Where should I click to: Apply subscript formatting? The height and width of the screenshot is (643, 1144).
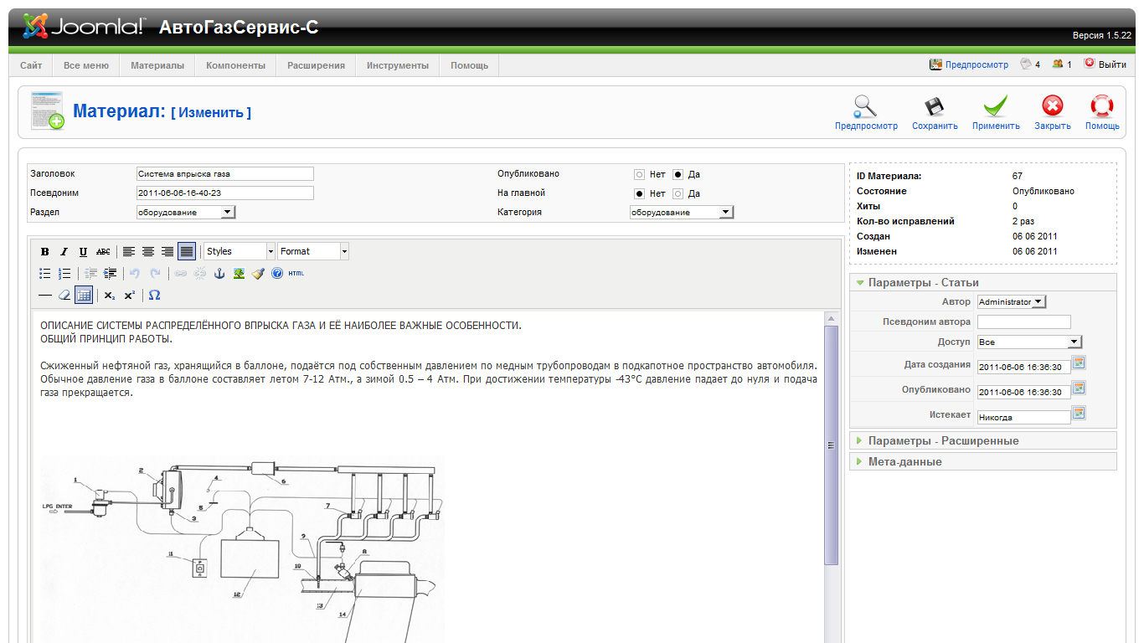(x=110, y=295)
